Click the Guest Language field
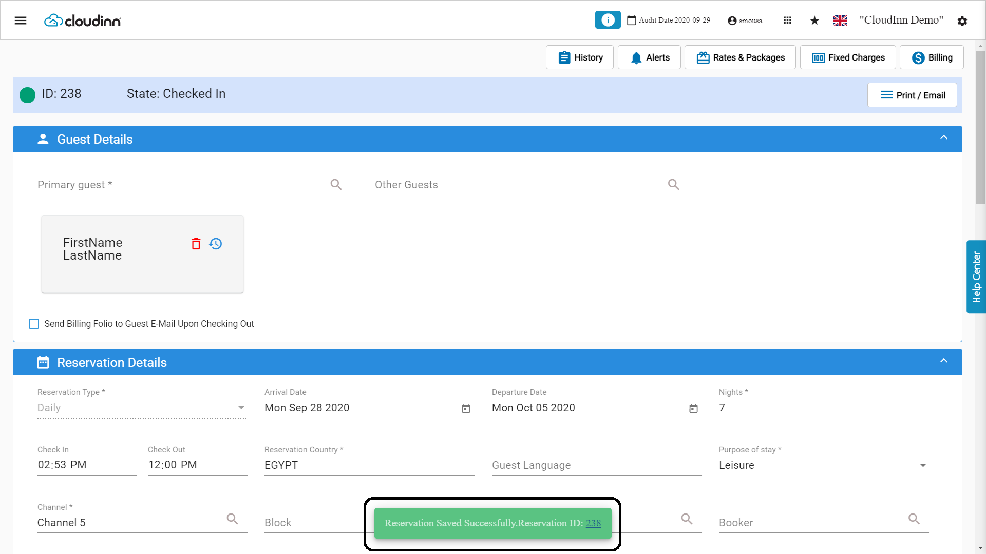The image size is (986, 554). pos(597,465)
